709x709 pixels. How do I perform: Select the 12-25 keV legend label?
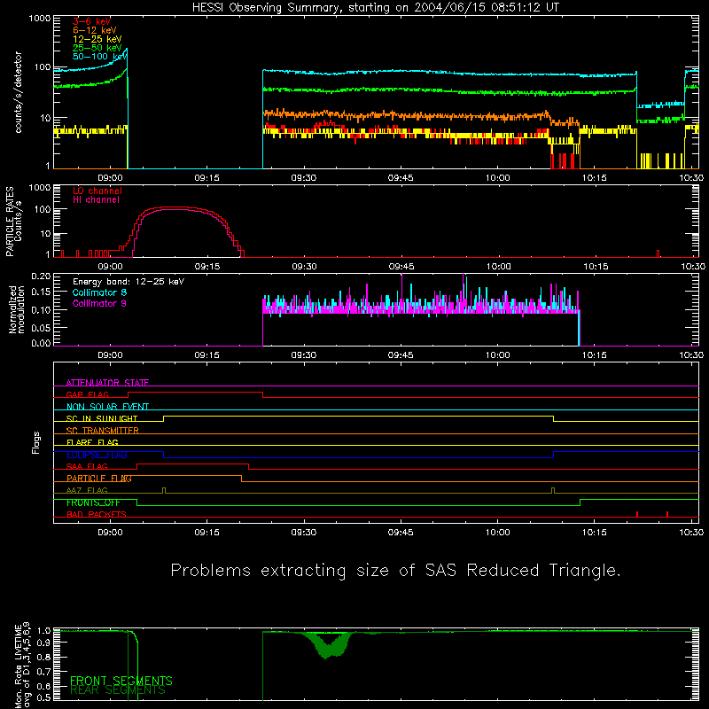click(x=97, y=39)
